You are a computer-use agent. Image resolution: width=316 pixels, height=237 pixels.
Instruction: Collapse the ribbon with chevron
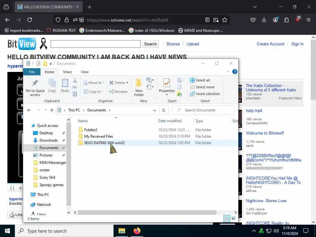228,72
